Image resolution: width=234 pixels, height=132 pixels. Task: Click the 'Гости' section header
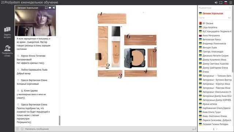pyautogui.click(x=201, y=18)
